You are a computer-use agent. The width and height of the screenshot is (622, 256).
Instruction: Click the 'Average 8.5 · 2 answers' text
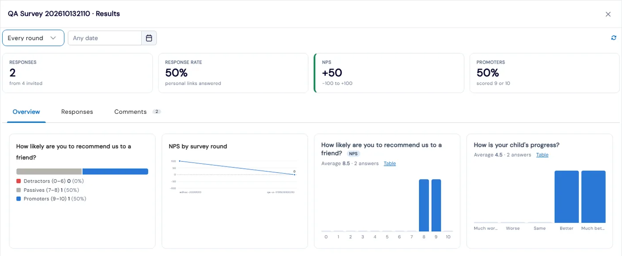[x=350, y=163]
